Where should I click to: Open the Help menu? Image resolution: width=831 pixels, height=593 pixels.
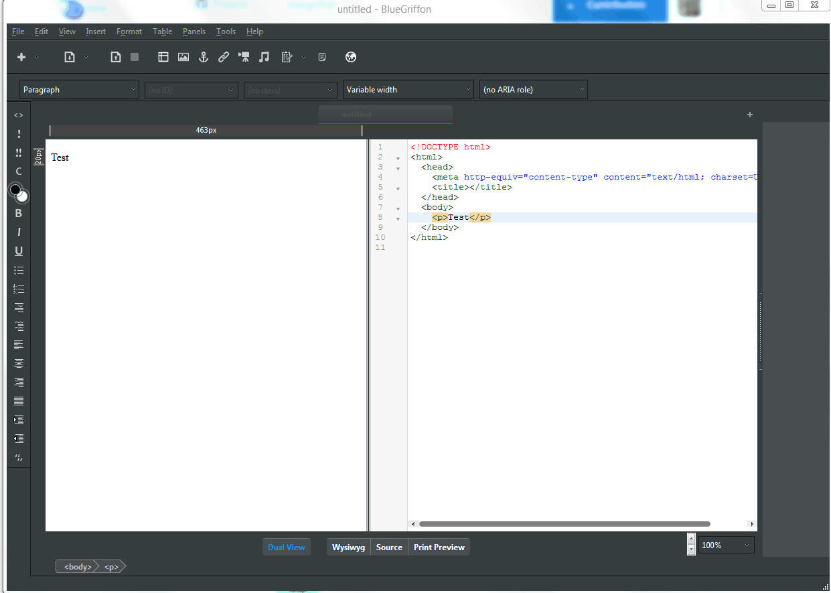coord(254,31)
